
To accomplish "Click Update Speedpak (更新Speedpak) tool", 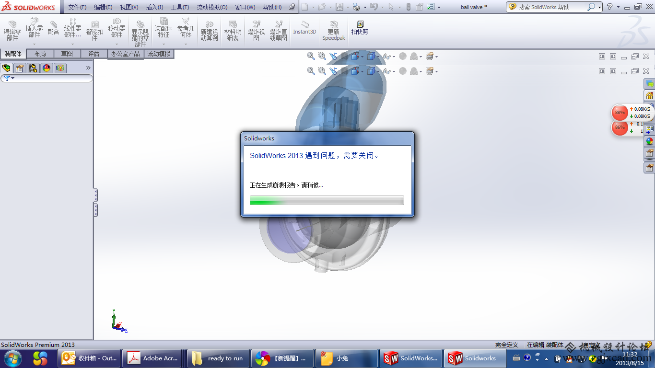I will 334,31.
